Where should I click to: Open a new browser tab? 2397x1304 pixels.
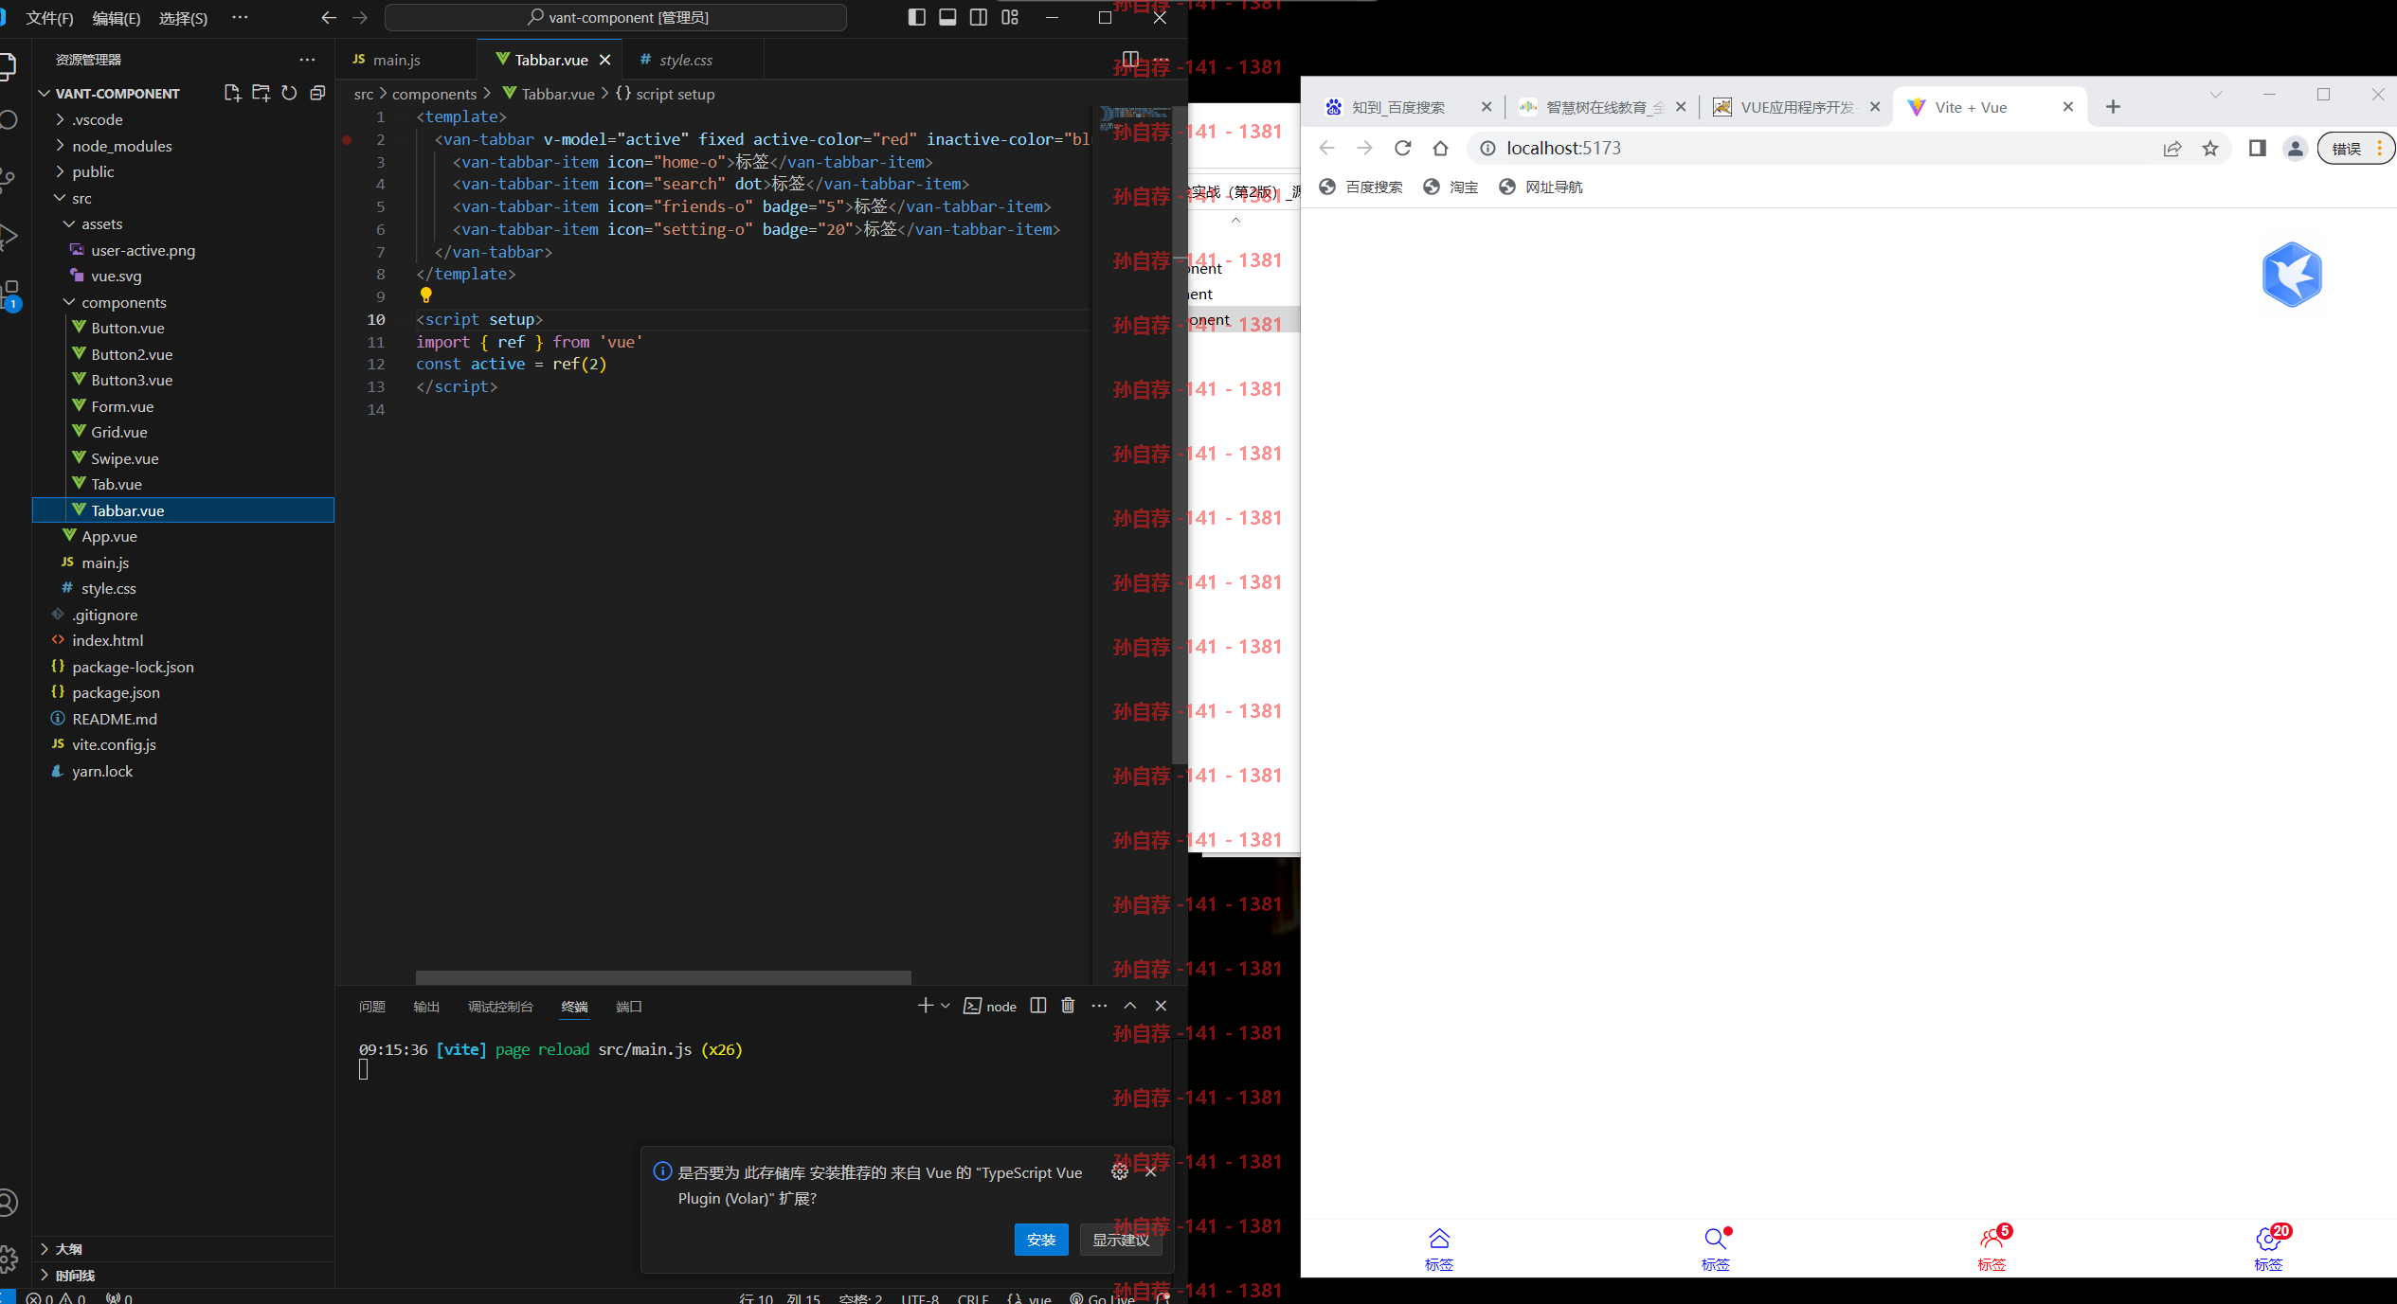tap(2113, 107)
